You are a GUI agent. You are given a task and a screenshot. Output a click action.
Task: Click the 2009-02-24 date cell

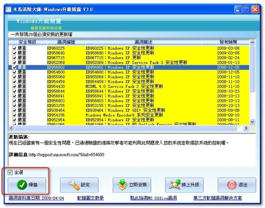[228, 58]
